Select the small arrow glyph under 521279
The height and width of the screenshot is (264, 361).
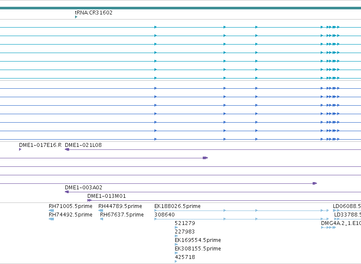(176, 227)
